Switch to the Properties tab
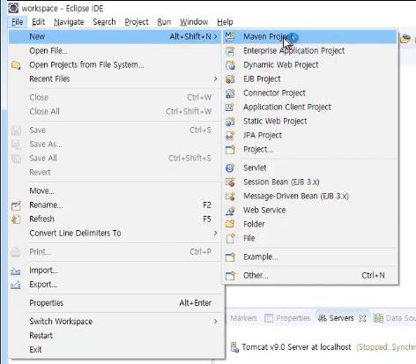This screenshot has width=416, height=364. click(x=287, y=318)
